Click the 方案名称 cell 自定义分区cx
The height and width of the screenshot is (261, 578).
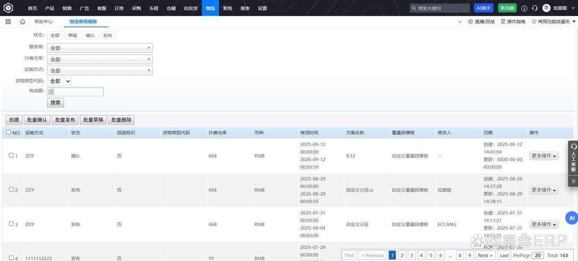click(x=359, y=190)
